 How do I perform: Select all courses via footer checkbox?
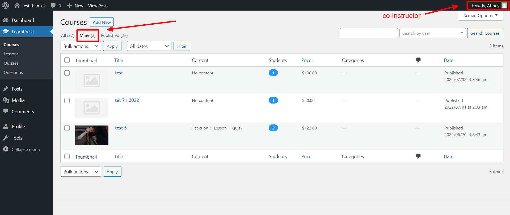(x=67, y=156)
